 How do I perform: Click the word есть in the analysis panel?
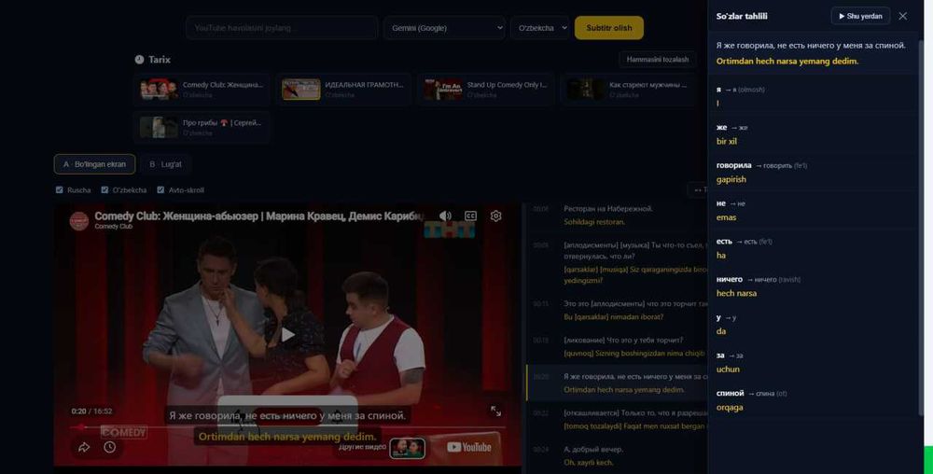(x=724, y=242)
